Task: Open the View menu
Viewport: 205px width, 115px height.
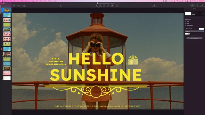Action: [37, 1]
